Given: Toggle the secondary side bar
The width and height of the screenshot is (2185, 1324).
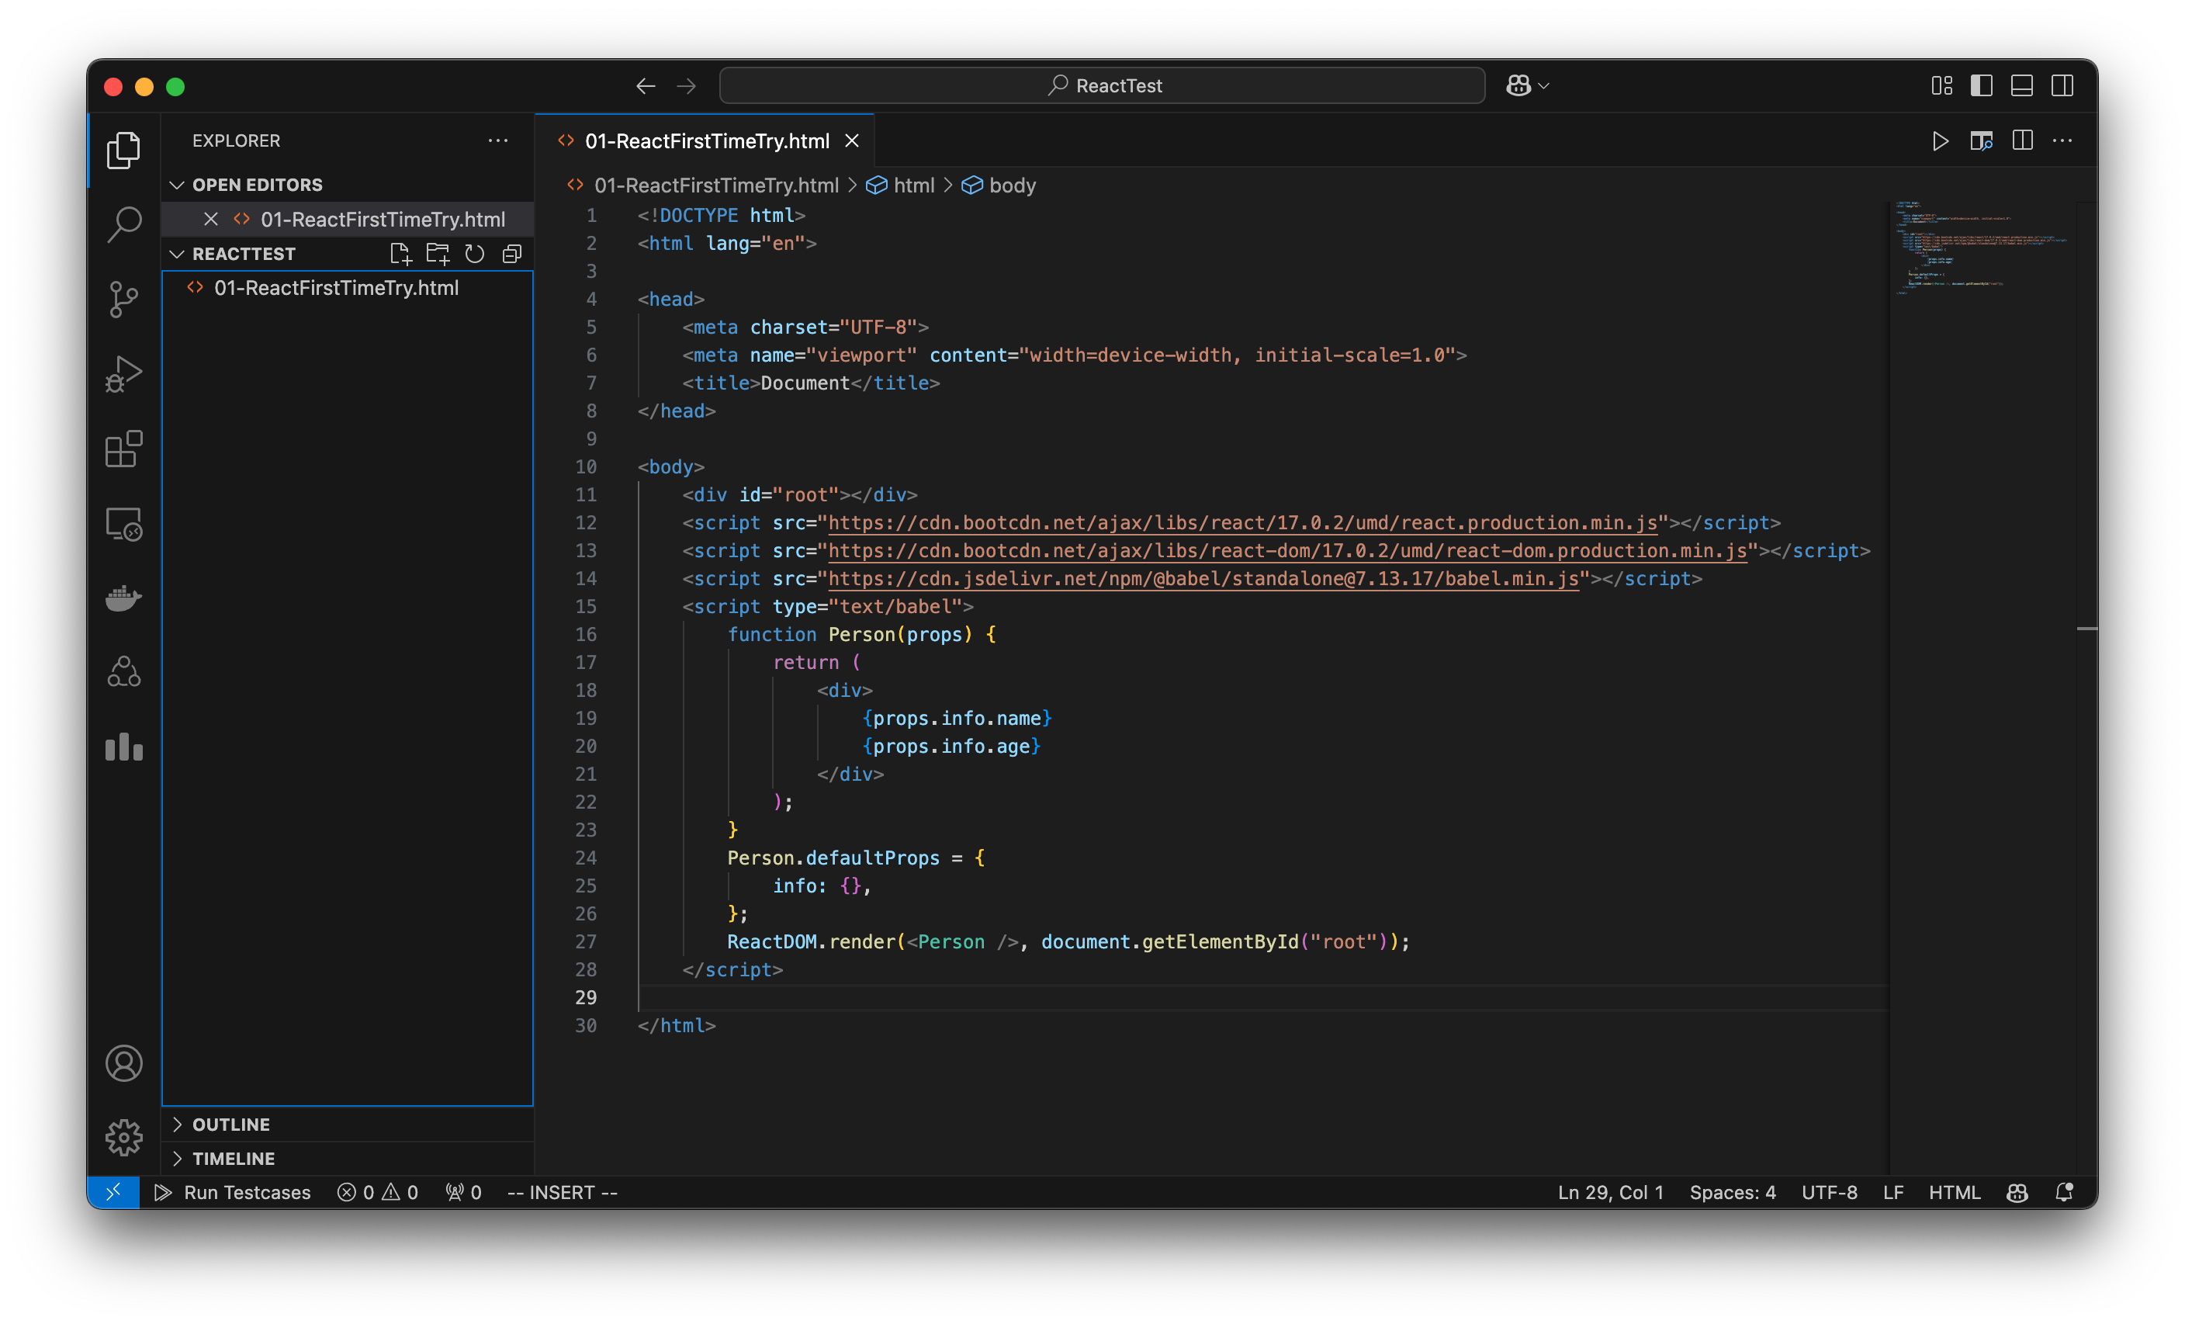Looking at the screenshot, I should click(2062, 85).
